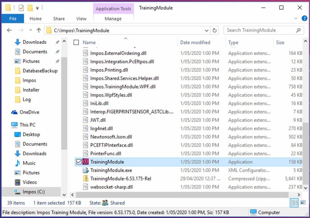Select Impos.Integration.PcEftpos.dll file name

[122, 61]
